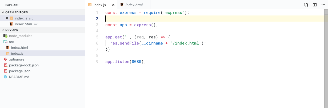Viewport: 328px width, 108px height.
Task: Open the source control changes icon
Action: coord(306,5)
